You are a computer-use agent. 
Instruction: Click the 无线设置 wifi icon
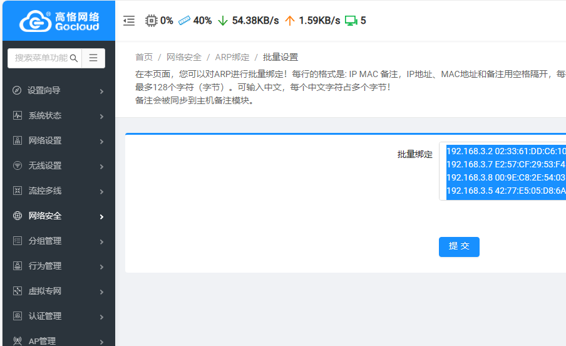[18, 165]
